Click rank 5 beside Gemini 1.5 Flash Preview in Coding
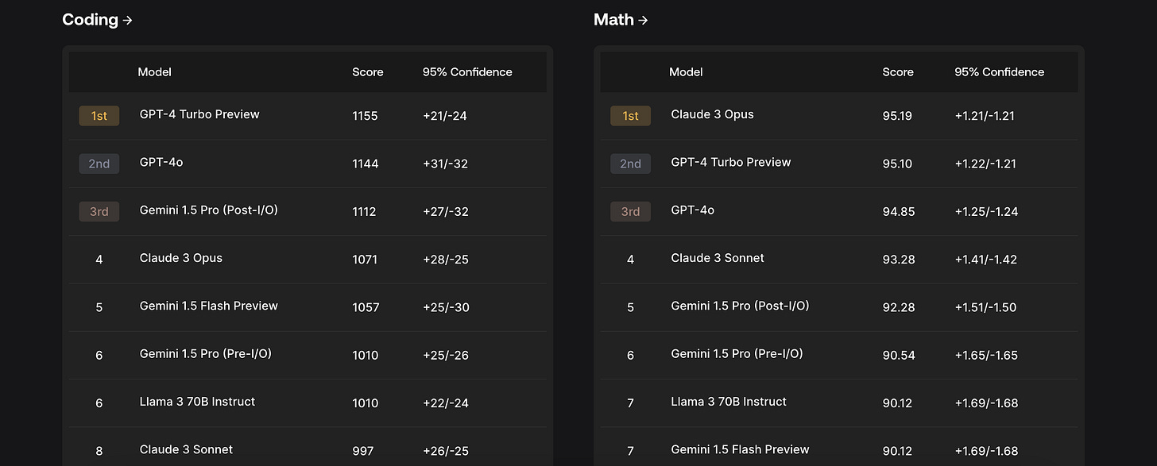 tap(99, 307)
